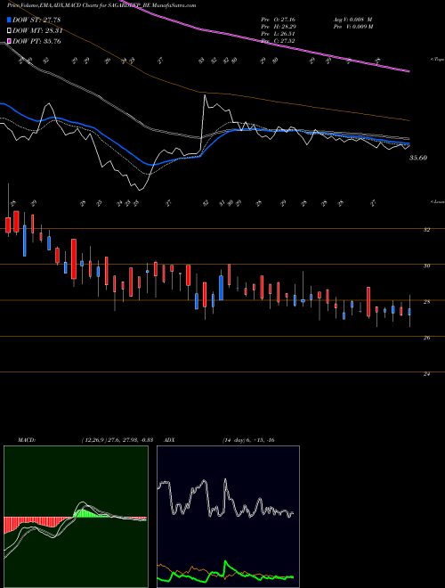Viewport: 445px width, 588px height.
Task: Click the 28 price axis label
Action: (x=426, y=302)
